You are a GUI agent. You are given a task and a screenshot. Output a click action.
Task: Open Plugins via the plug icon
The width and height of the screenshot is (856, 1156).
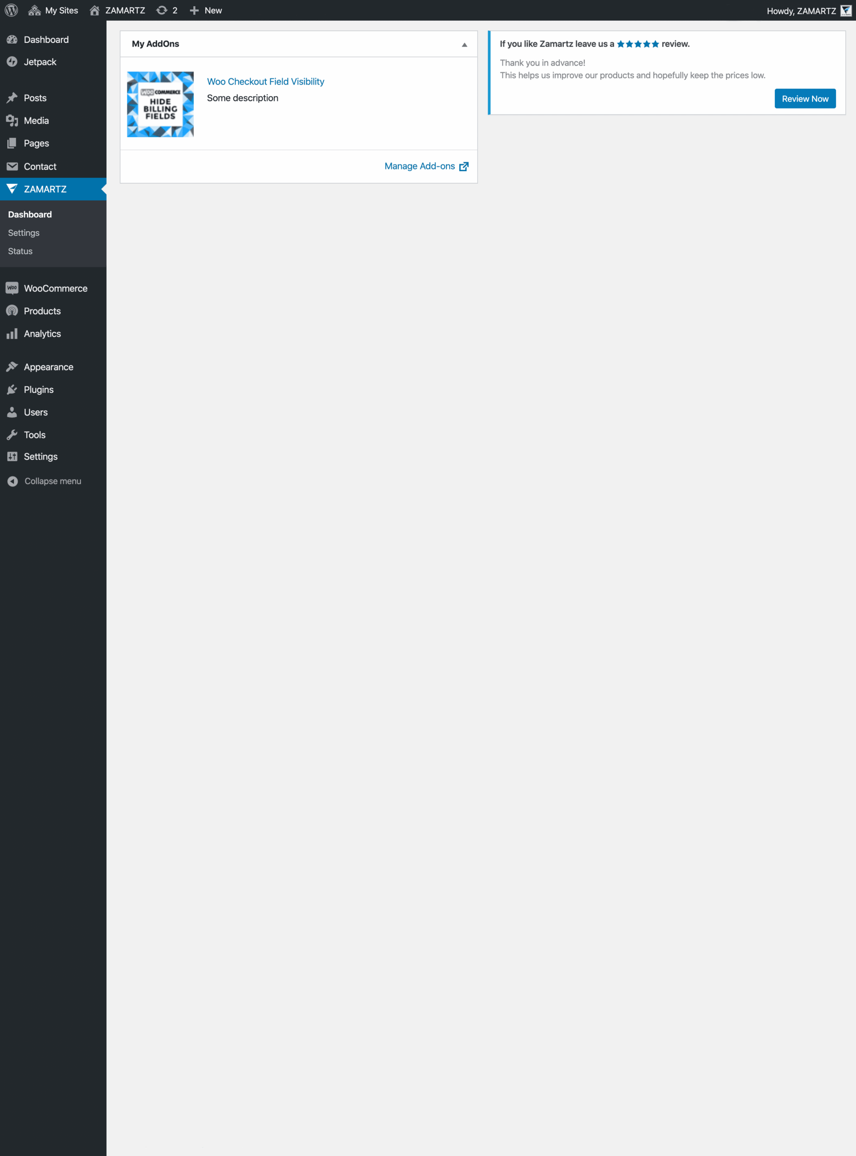pos(12,389)
